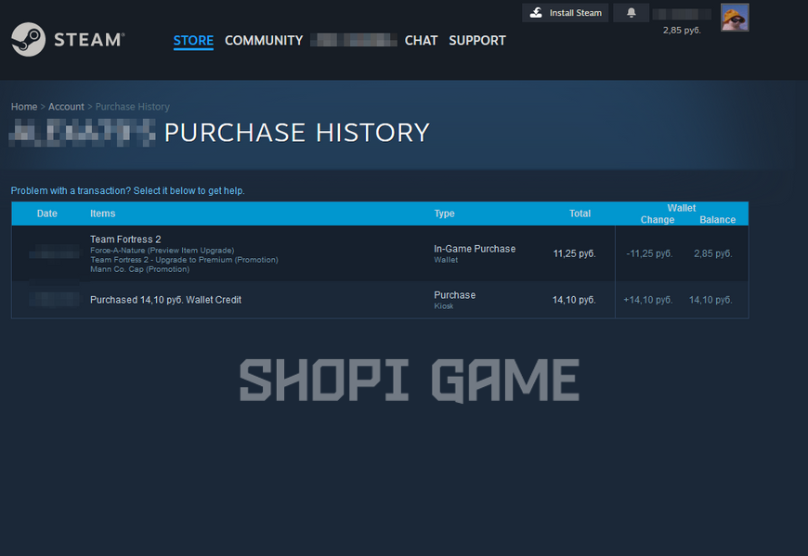Click the +14,10 руб. wallet change
808x556 pixels.
tap(647, 300)
